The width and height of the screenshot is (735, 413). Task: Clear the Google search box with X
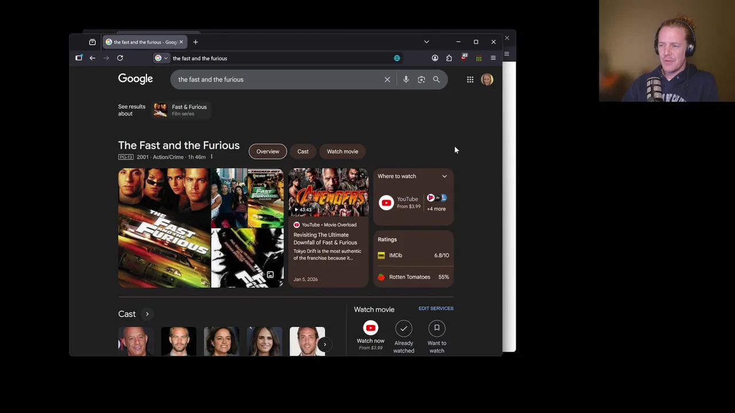387,80
